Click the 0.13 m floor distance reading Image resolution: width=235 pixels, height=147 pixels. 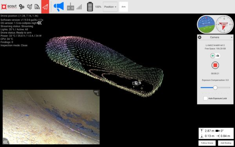(210, 136)
